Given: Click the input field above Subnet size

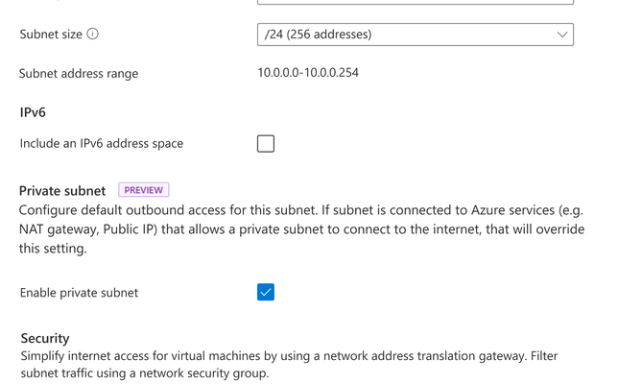Looking at the screenshot, I should tap(416, 2).
